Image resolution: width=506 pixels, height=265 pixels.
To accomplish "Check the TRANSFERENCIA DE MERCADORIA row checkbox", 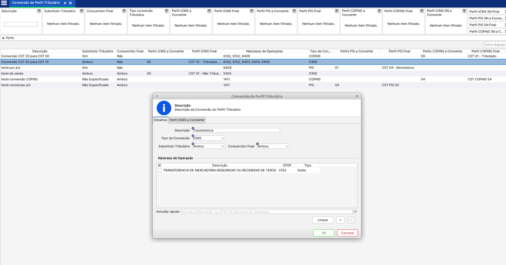I will pos(160,171).
